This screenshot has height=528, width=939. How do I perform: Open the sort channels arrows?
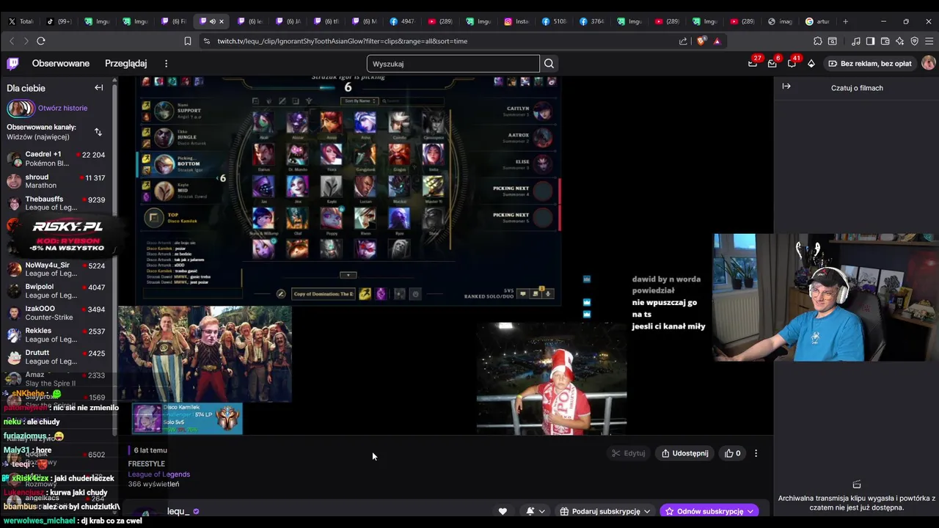[x=98, y=132]
